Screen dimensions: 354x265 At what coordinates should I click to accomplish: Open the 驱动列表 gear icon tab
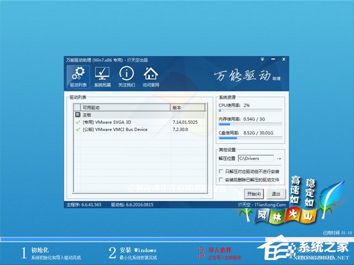[78, 77]
